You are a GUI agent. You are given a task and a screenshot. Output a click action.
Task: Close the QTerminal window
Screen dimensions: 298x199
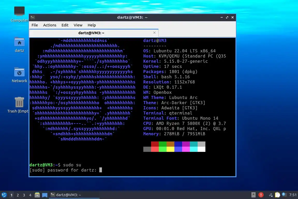click(233, 17)
